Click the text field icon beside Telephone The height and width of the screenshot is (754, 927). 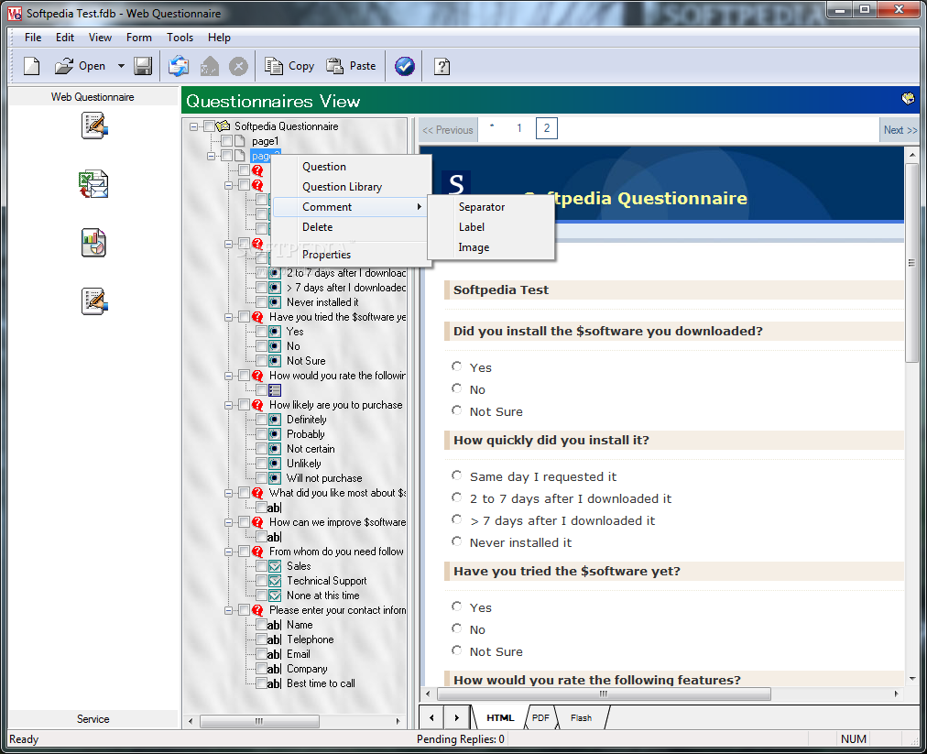point(274,639)
